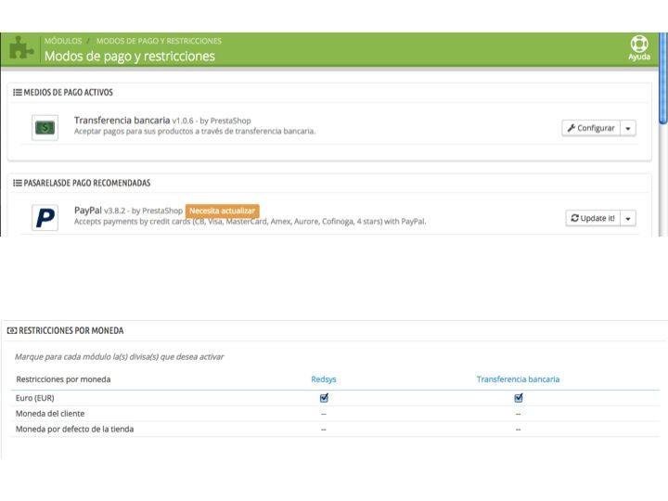
Task: Go to Módulos breadcrumb
Action: pos(63,41)
